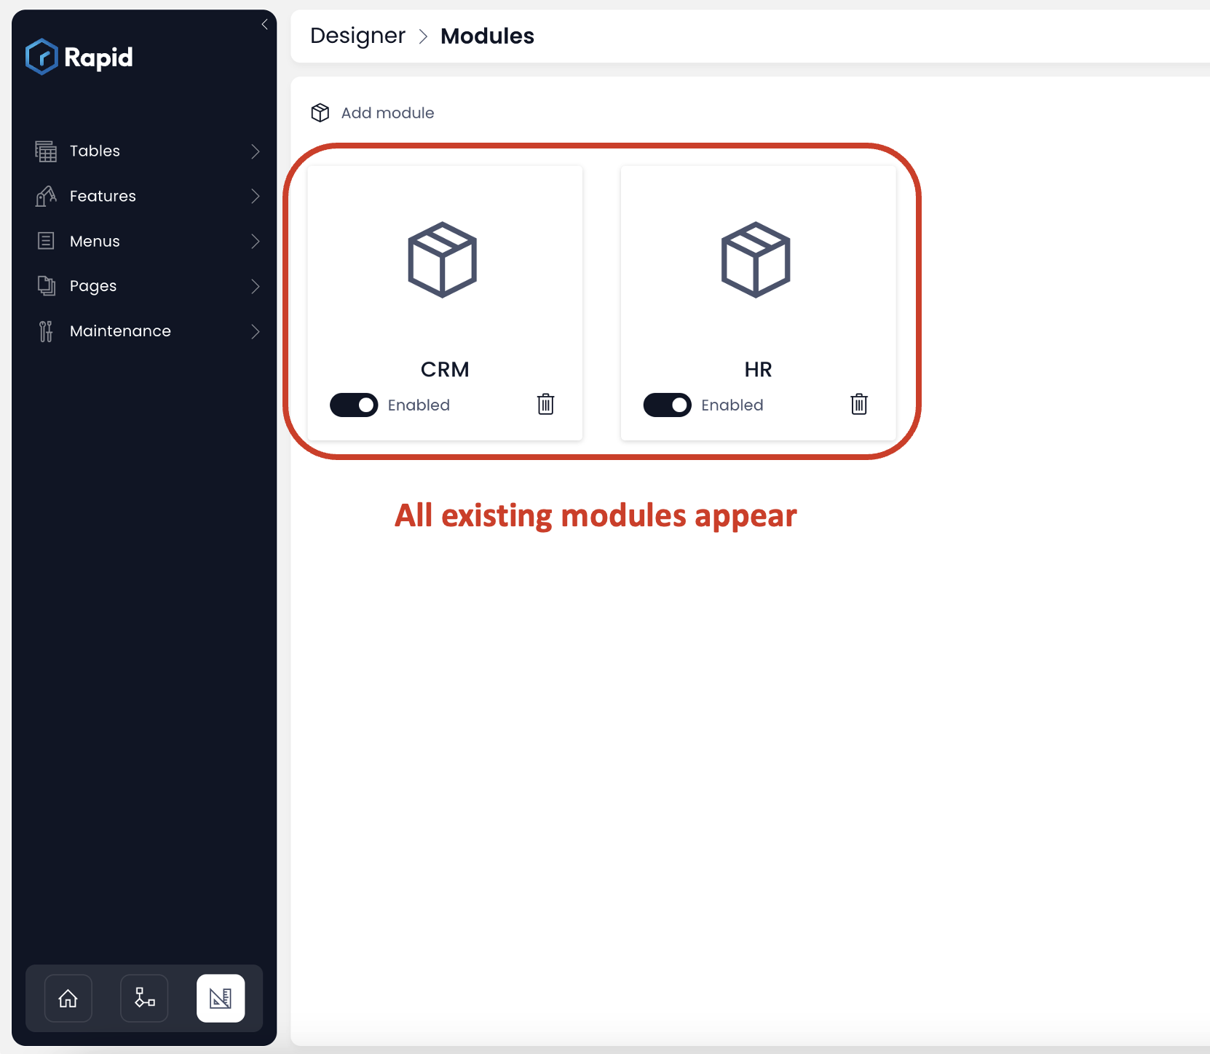
Task: Collapse the sidebar using the top-left arrow
Action: [x=264, y=24]
